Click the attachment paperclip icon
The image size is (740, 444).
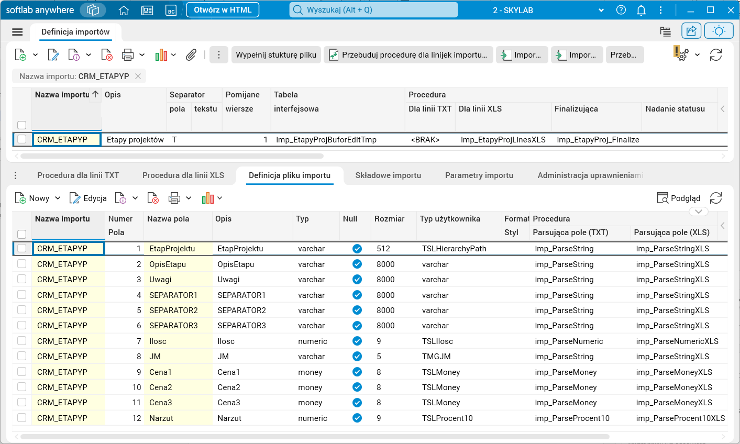pos(191,54)
